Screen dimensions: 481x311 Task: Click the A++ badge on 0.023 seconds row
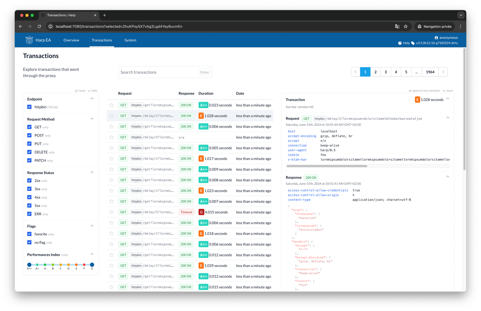[x=203, y=105]
